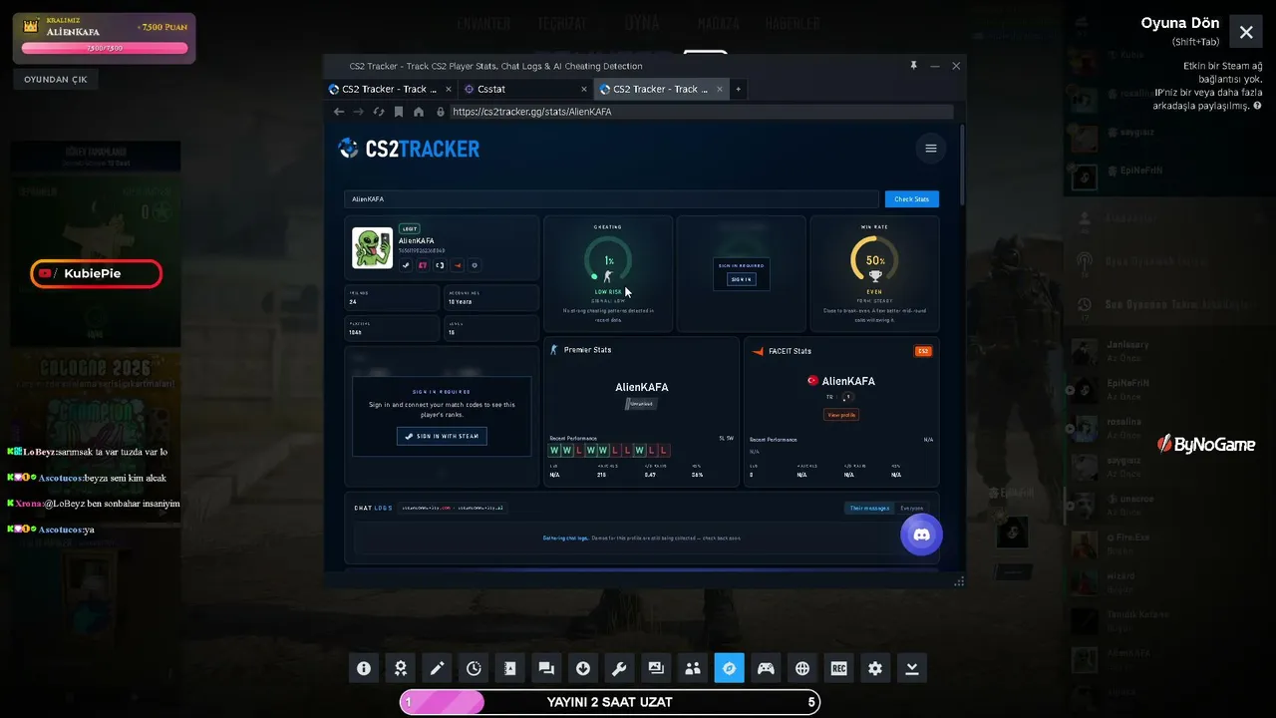
Task: Open the wrench icon in overlay toolbar
Action: tap(619, 668)
